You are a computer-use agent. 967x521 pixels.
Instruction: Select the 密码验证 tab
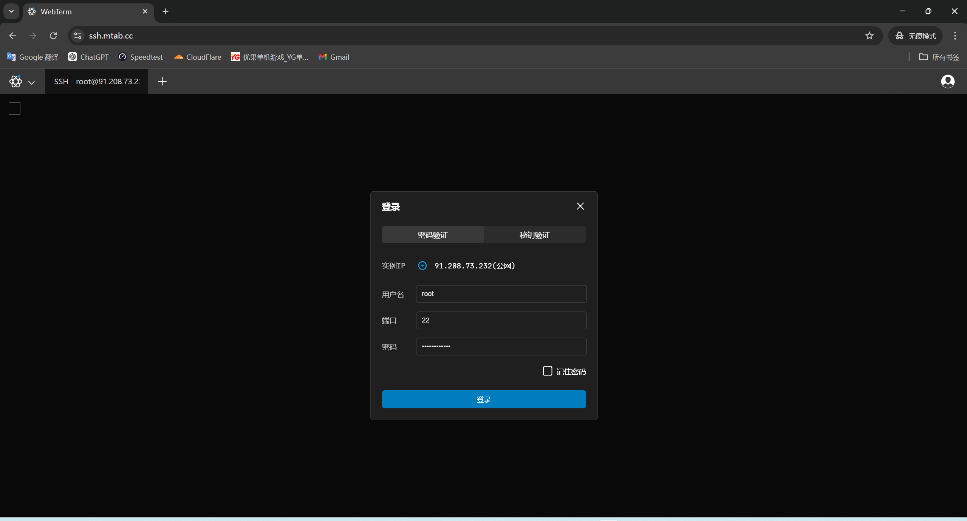(433, 235)
